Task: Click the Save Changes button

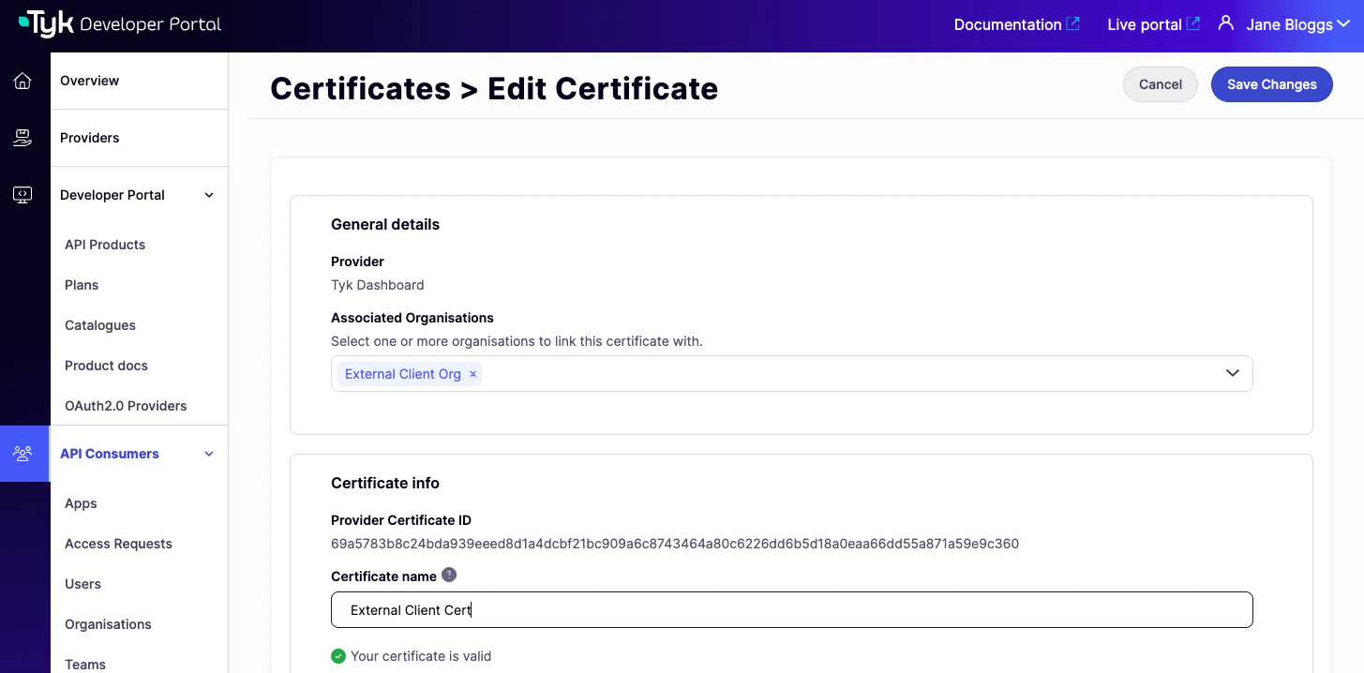Action: [1271, 84]
